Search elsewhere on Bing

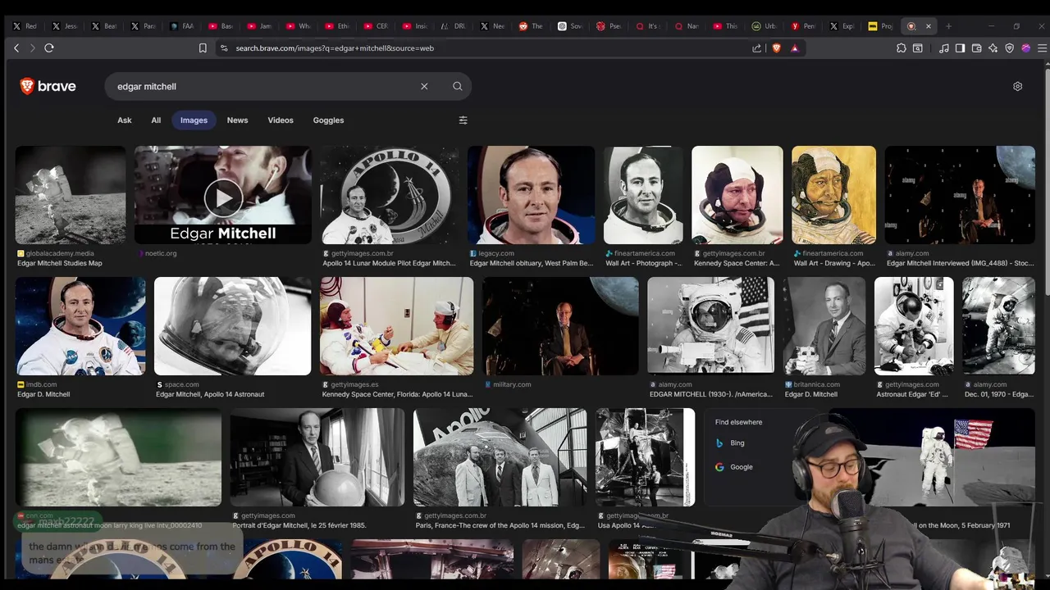[x=730, y=443]
